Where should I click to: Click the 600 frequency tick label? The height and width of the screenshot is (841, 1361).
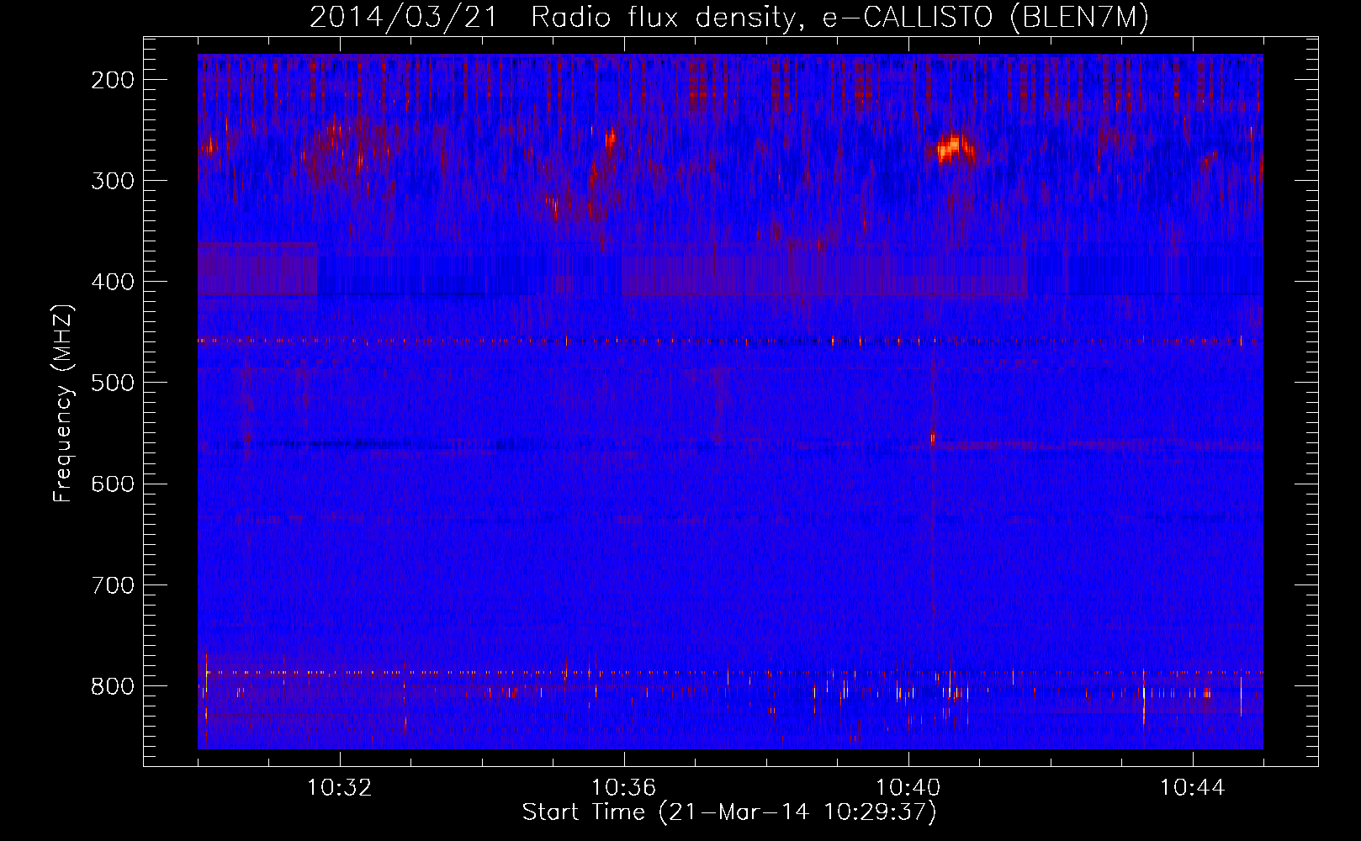tap(112, 484)
